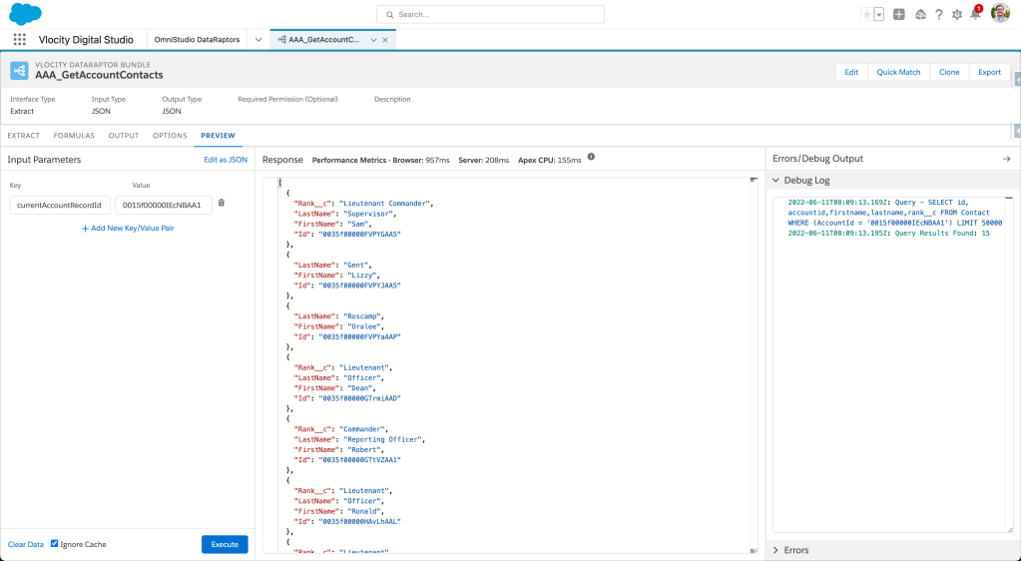Viewport: 1021px width, 561px height.
Task: Click the Salesforce search field
Action: [490, 15]
